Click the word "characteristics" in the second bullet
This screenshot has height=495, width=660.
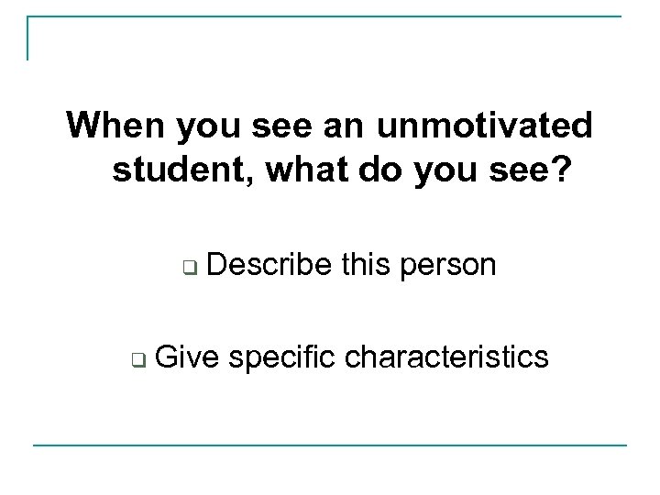pyautogui.click(x=447, y=355)
